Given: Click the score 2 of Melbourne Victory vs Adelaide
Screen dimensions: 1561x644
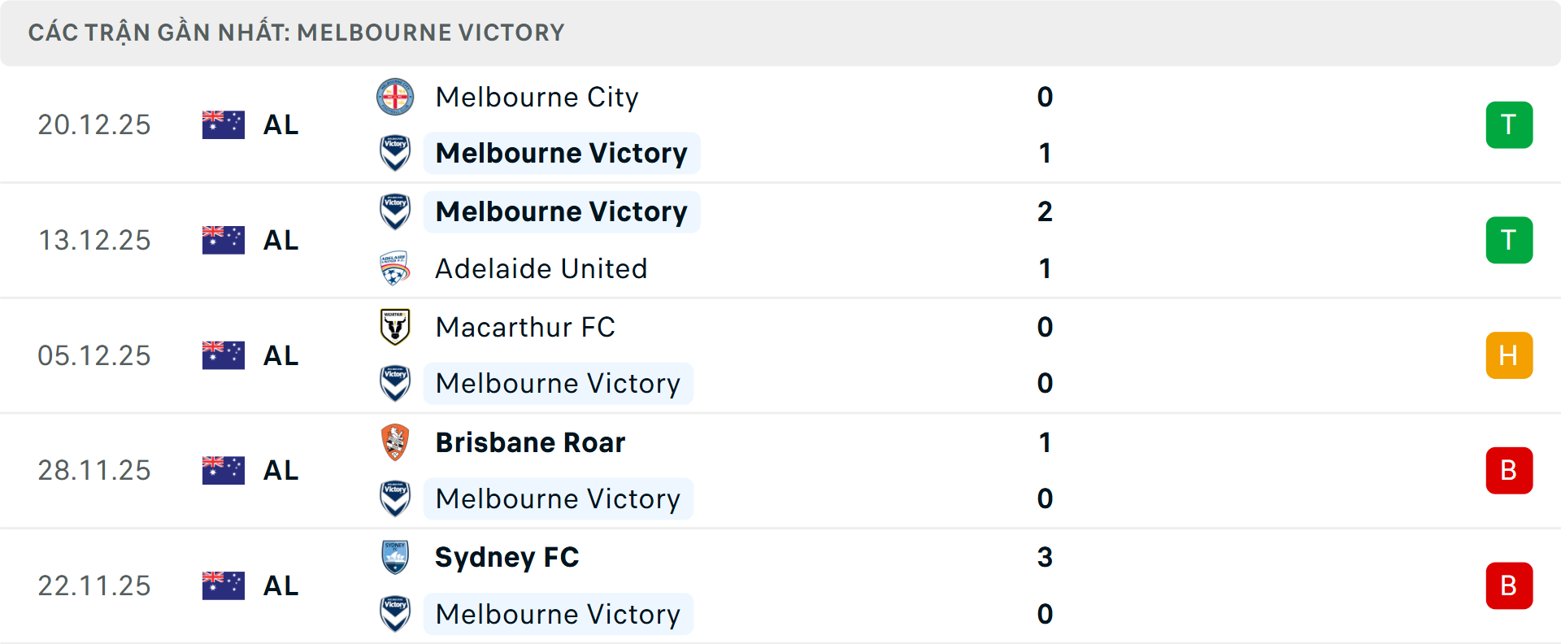Looking at the screenshot, I should pos(1046,211).
